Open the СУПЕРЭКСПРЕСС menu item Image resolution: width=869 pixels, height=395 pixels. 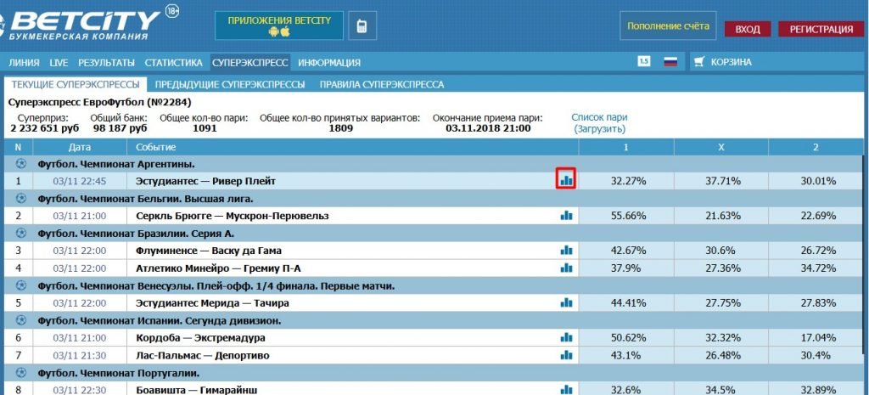click(250, 63)
